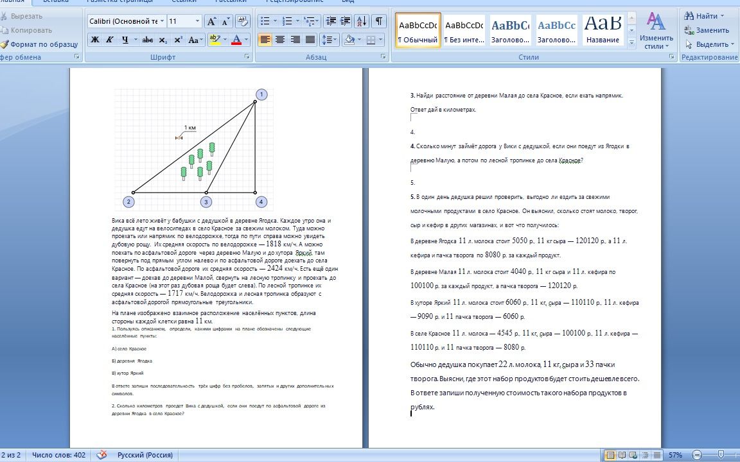Increase font size with the grow font icon
The height and width of the screenshot is (462, 740).
coord(211,21)
